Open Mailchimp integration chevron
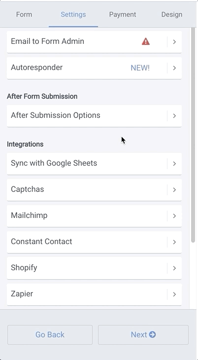The width and height of the screenshot is (198, 360). point(174,216)
